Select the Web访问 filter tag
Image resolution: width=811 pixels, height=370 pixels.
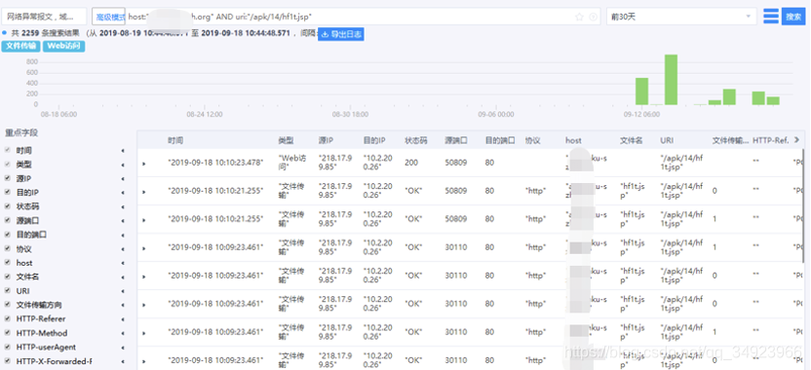[63, 46]
